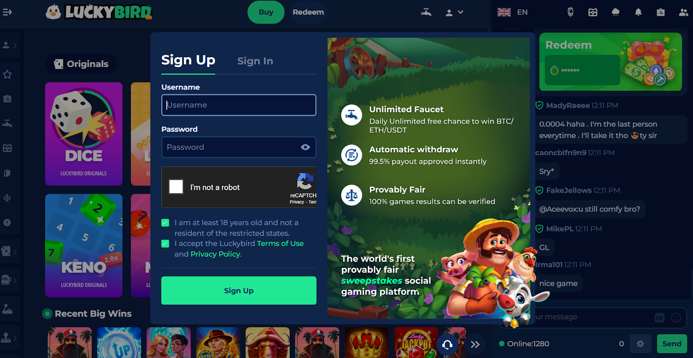This screenshot has width=693, height=358.
Task: Expand the user account dropdown arrow
Action: click(x=460, y=12)
